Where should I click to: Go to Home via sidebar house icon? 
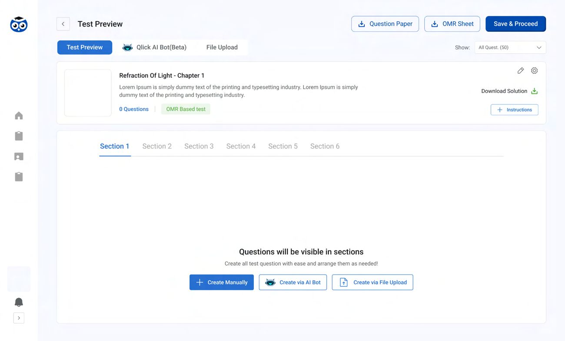[x=19, y=116]
